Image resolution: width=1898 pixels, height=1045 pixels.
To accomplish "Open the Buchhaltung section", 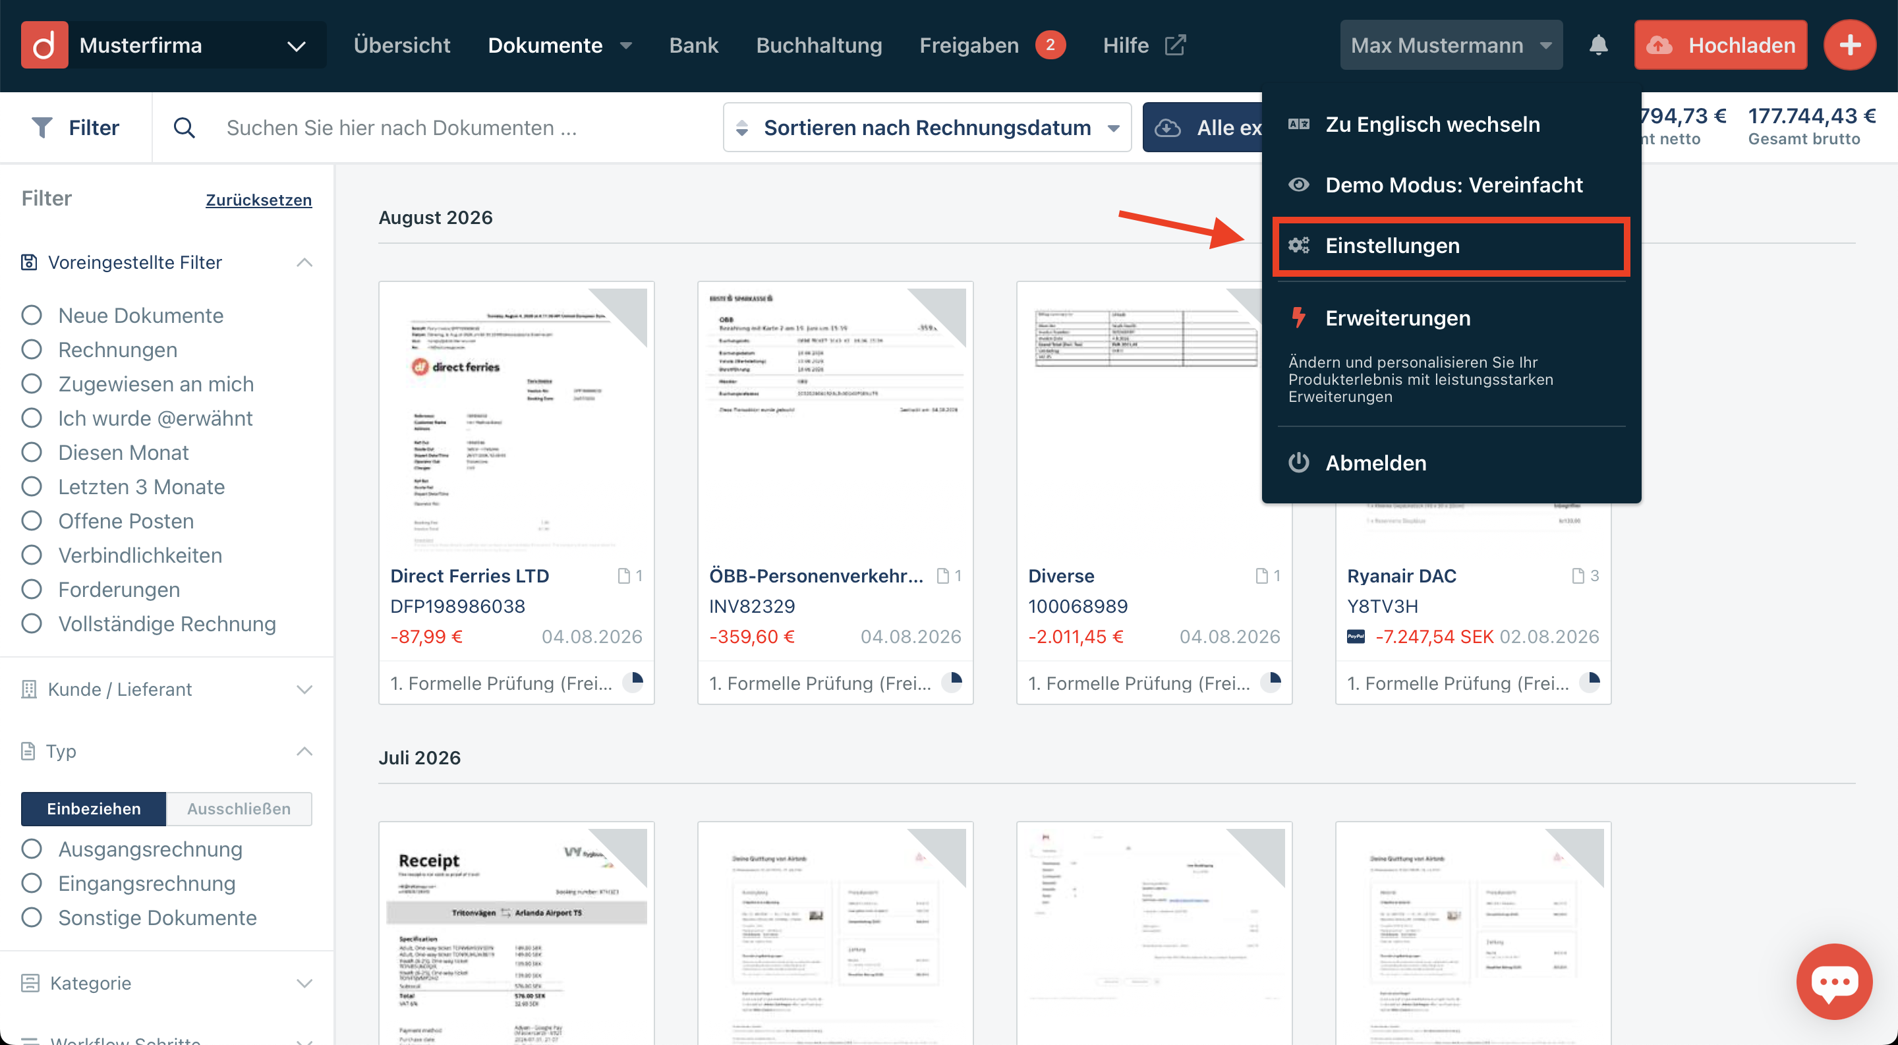I will pos(819,45).
